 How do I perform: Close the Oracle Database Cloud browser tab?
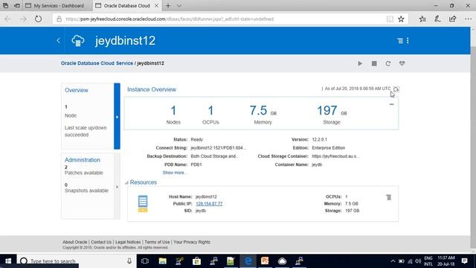coord(156,5)
